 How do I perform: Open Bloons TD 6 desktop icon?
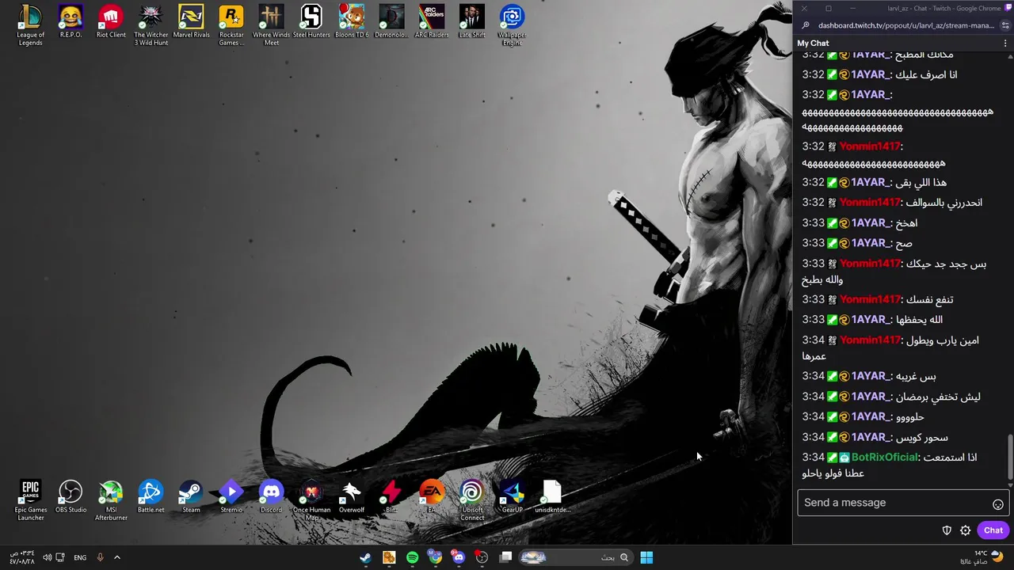tap(352, 22)
